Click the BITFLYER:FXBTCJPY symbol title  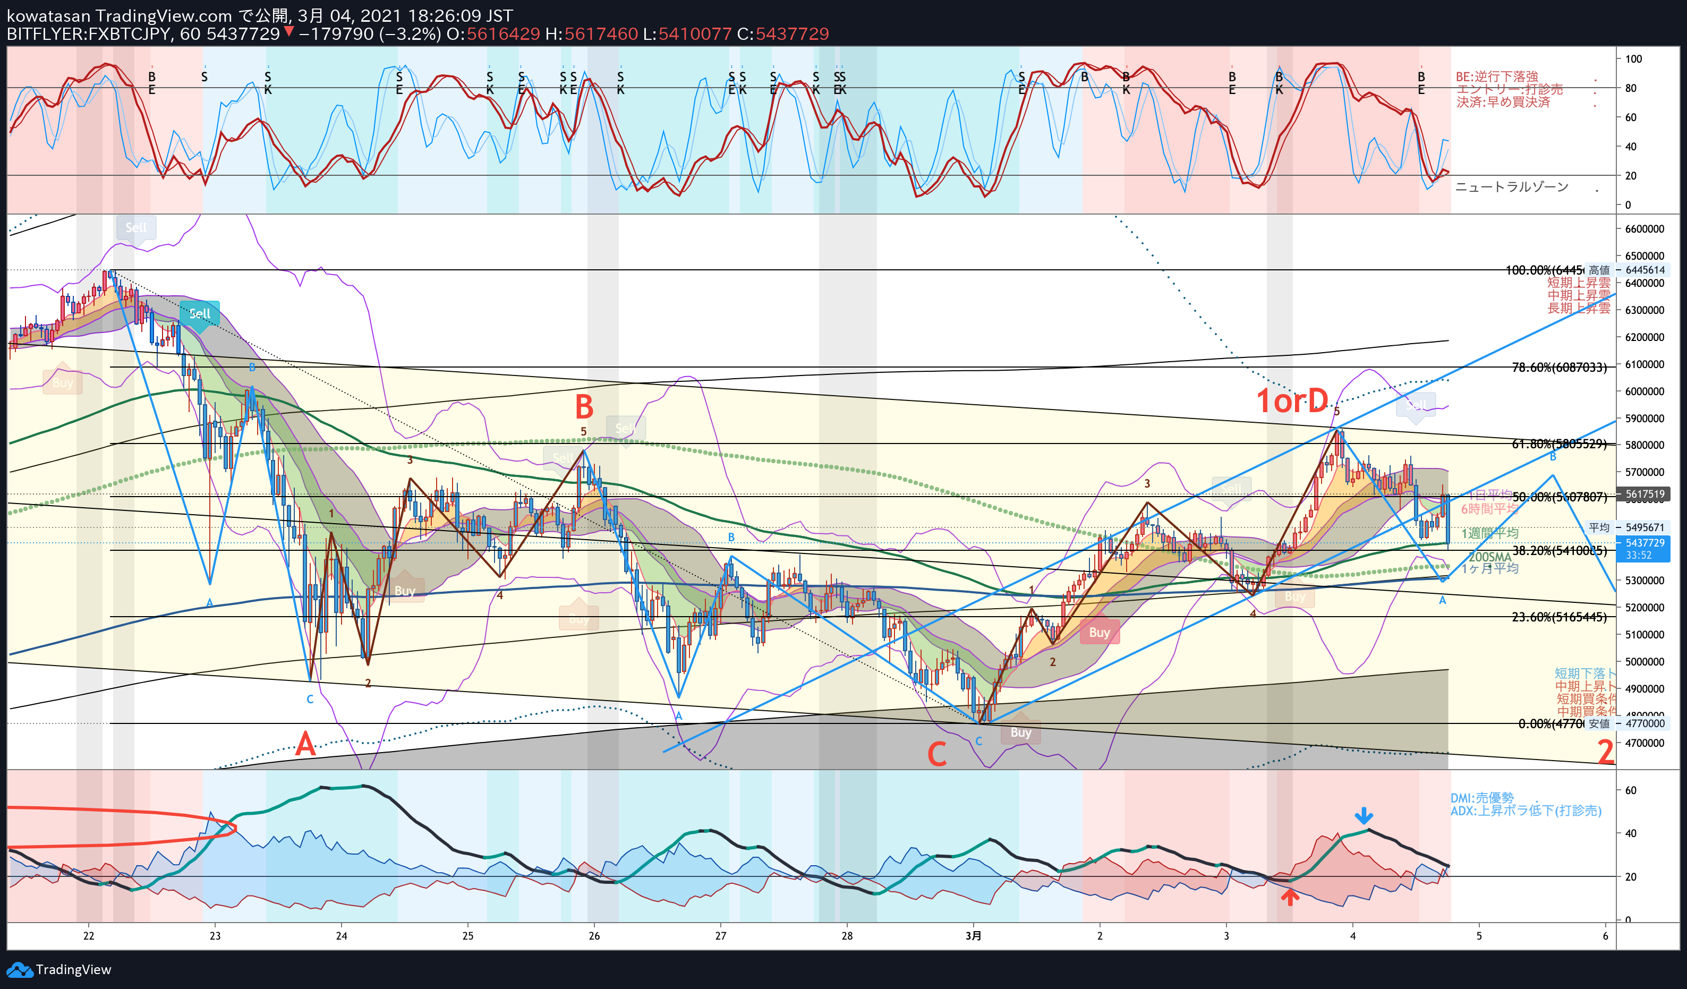[x=88, y=33]
